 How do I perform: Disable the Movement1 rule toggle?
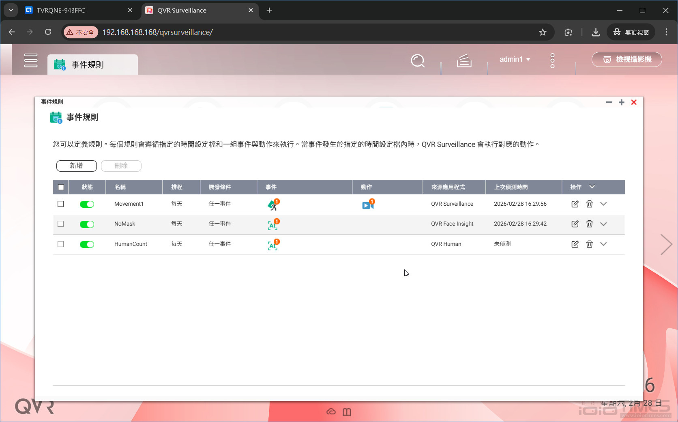(x=87, y=204)
